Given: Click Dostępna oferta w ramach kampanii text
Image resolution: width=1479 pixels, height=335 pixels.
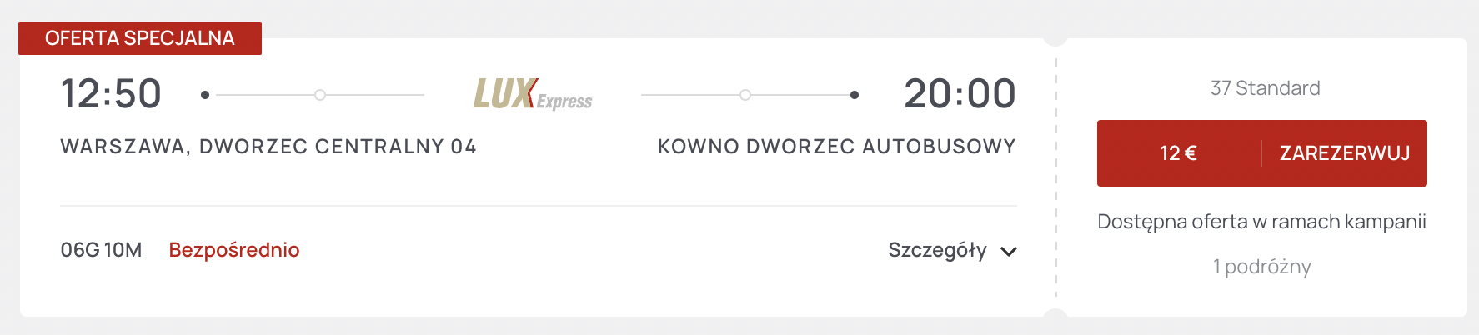Looking at the screenshot, I should [x=1261, y=222].
